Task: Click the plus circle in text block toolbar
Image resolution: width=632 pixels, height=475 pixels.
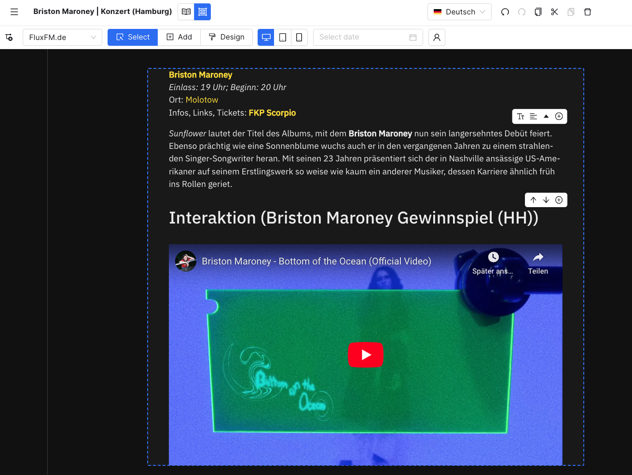Action: (x=559, y=116)
